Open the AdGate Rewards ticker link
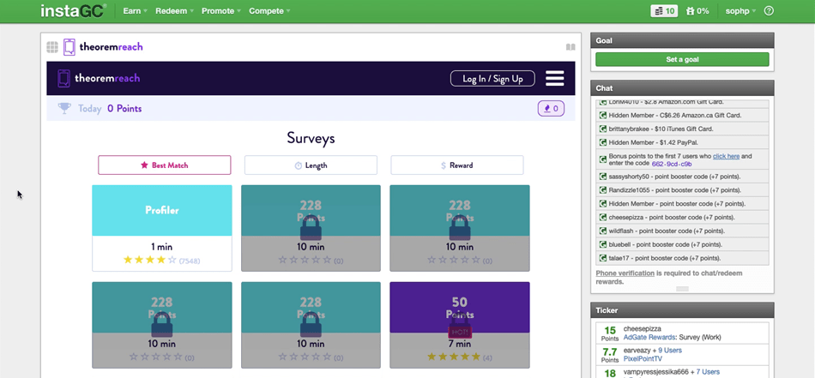815x378 pixels. (649, 338)
